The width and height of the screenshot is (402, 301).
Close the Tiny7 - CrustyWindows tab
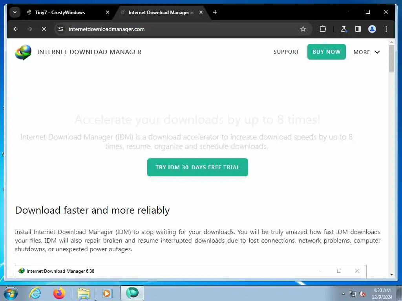[x=108, y=12]
